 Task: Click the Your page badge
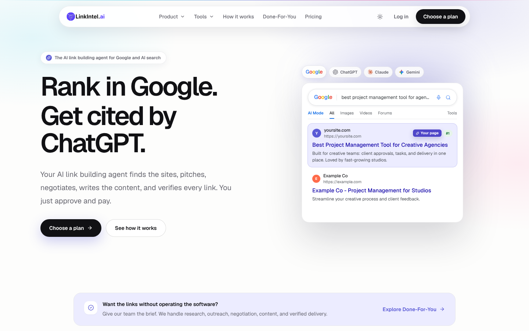(427, 133)
